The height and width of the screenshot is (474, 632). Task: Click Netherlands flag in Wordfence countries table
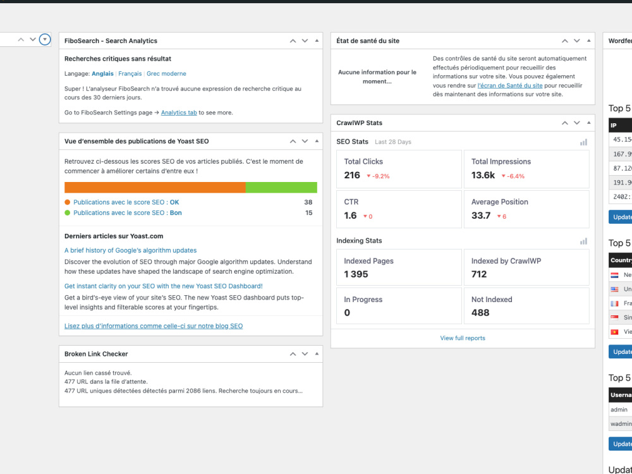point(615,276)
